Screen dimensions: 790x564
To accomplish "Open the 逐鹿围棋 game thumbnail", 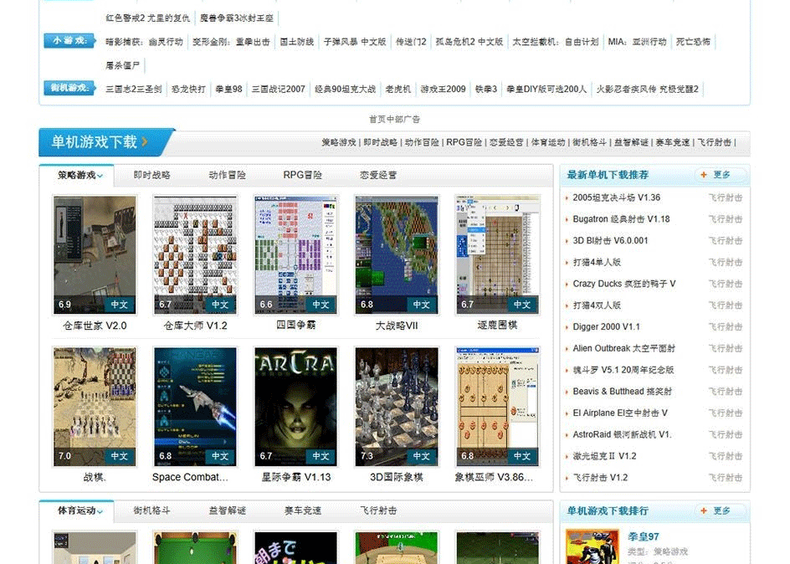I will (x=497, y=255).
